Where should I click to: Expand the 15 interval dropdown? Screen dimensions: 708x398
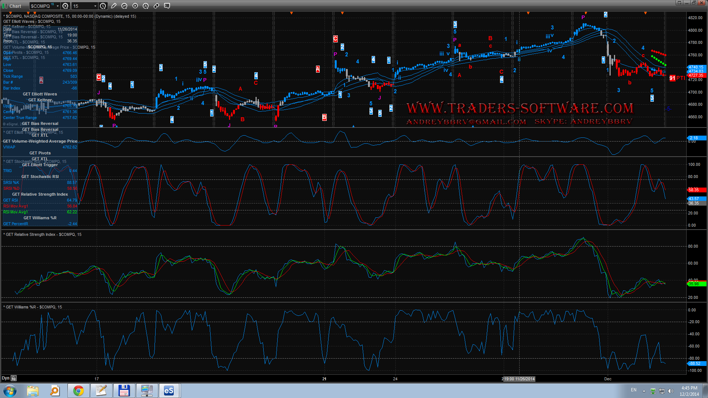[95, 6]
